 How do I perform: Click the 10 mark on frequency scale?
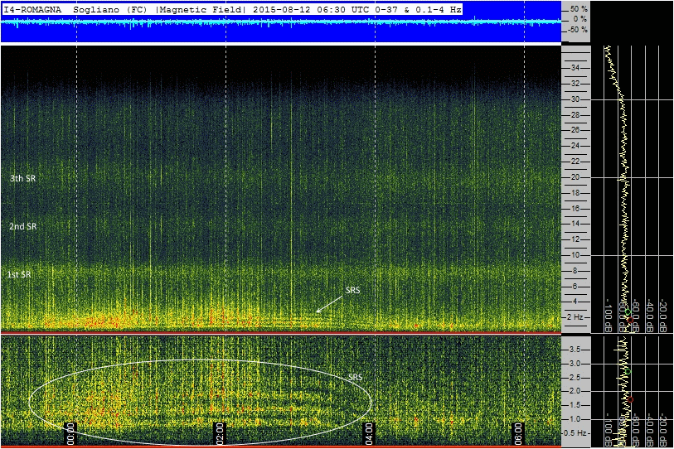pos(575,255)
